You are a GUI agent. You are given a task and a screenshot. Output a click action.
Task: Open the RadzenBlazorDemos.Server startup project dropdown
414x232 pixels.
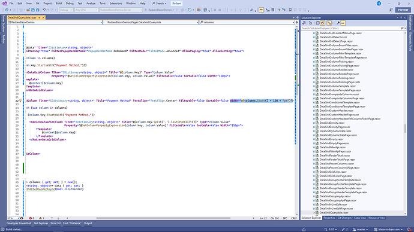(x=121, y=10)
